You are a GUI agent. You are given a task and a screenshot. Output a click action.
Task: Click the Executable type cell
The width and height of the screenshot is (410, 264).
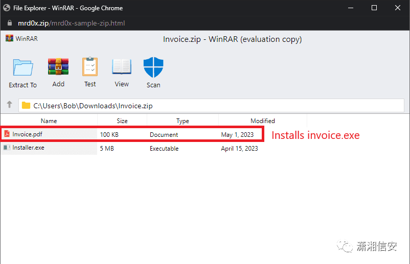[164, 149]
